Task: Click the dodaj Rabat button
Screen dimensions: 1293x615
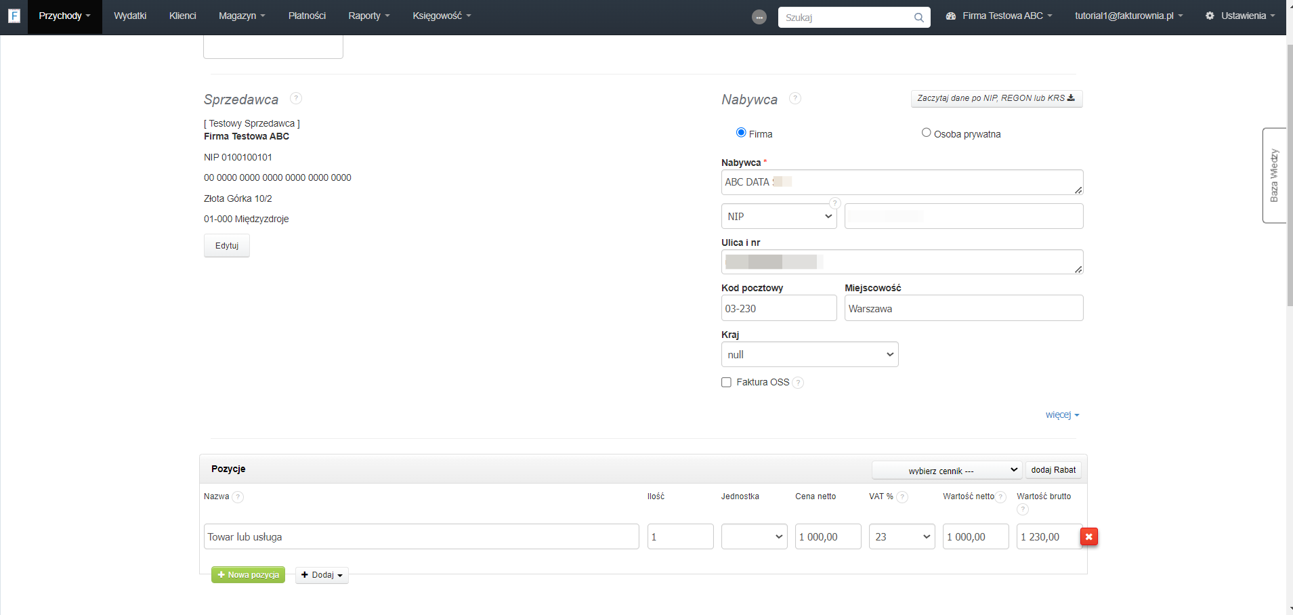Action: tap(1053, 470)
